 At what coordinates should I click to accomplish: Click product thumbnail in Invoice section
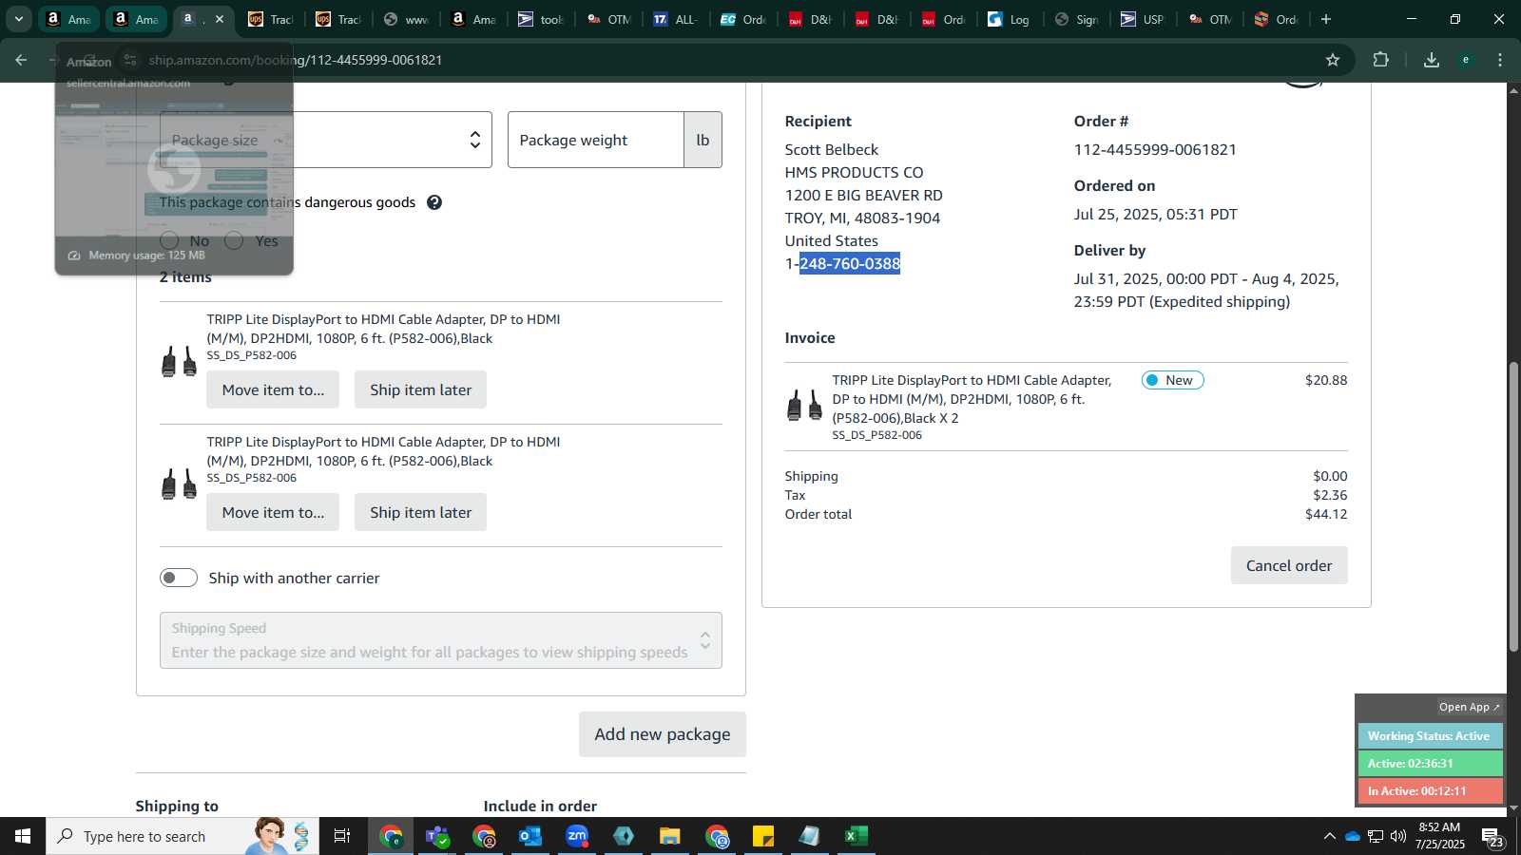coord(804,406)
